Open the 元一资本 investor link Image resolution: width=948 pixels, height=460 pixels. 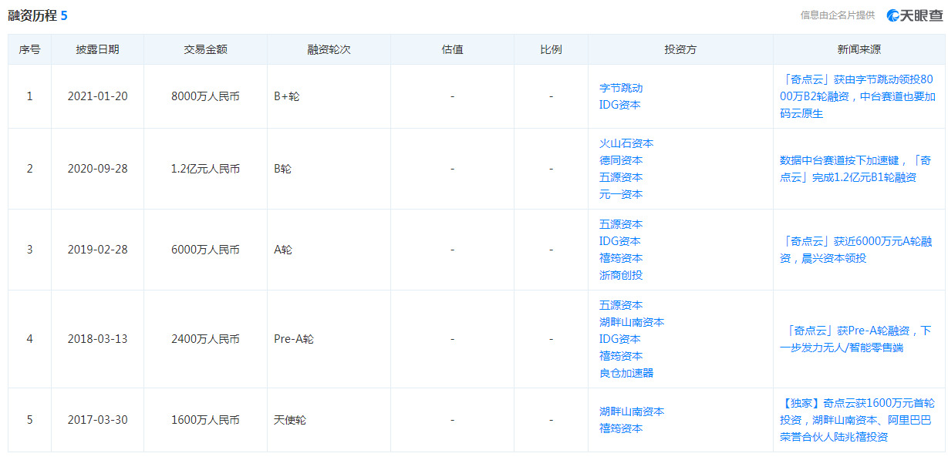tap(621, 194)
